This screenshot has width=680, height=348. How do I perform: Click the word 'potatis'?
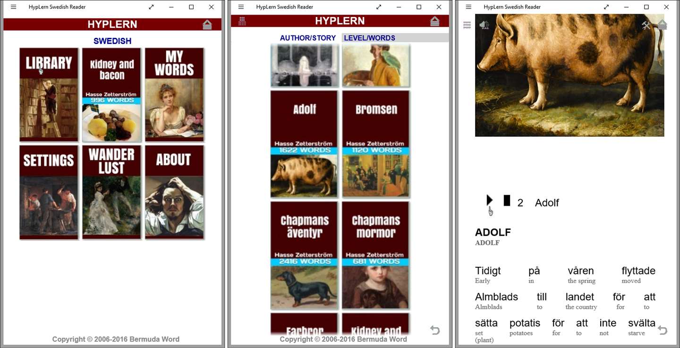pos(525,323)
